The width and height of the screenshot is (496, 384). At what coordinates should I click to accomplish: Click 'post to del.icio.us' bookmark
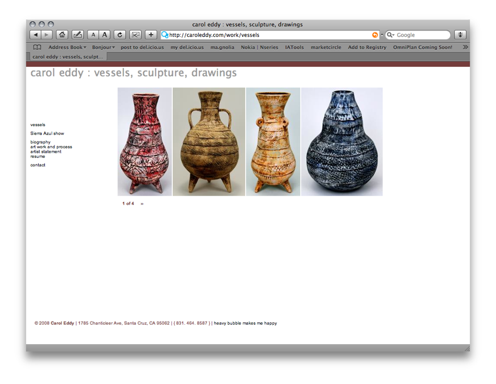tap(142, 47)
